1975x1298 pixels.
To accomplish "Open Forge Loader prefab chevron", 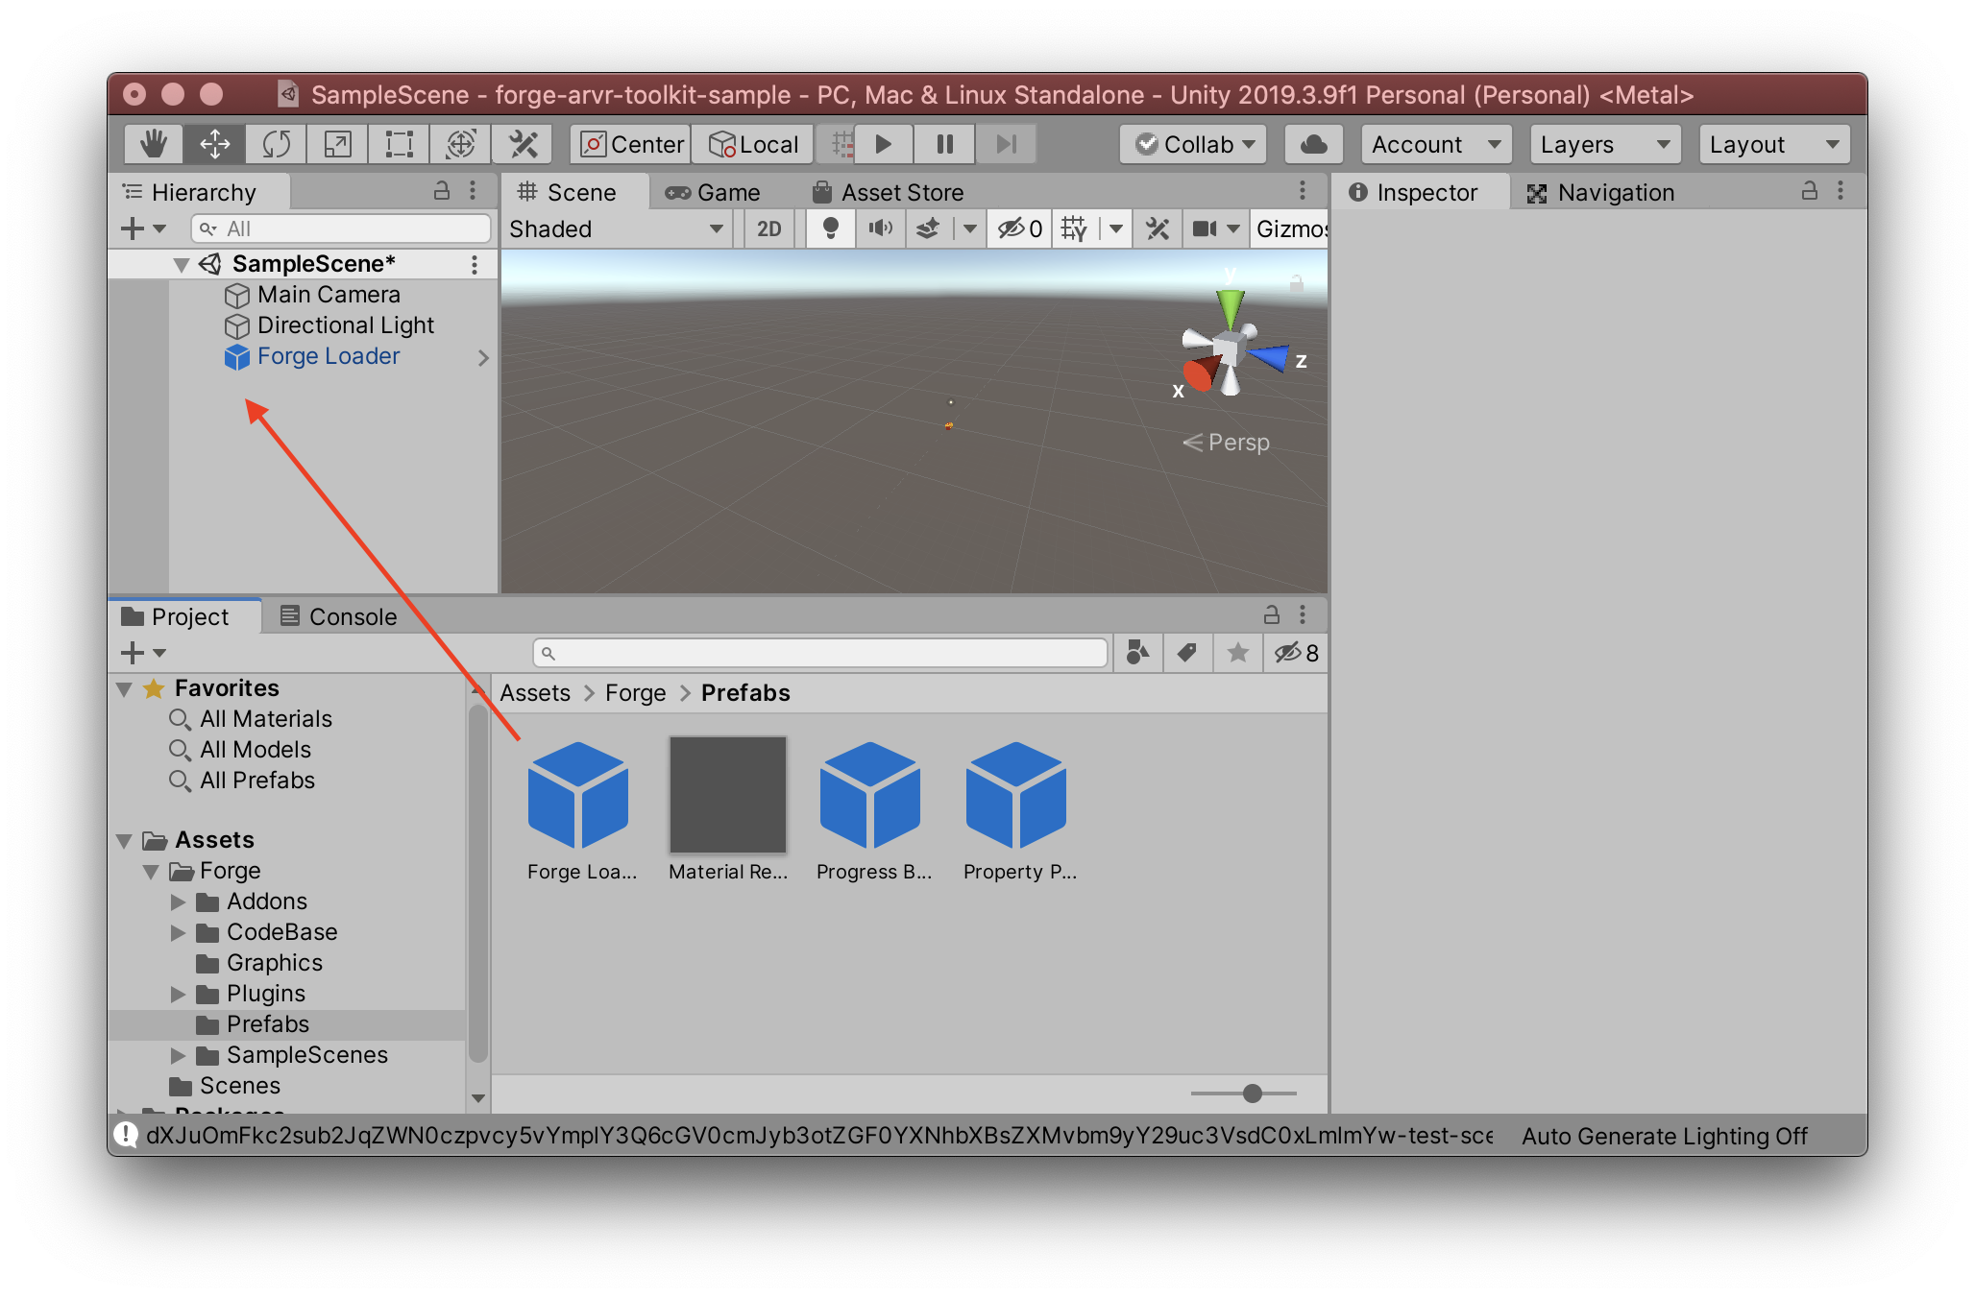I will click(483, 357).
